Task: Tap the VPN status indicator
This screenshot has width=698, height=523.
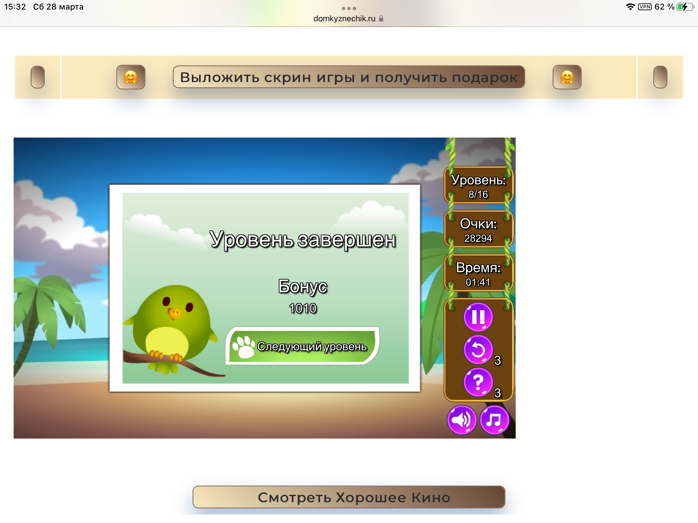Action: coord(644,7)
